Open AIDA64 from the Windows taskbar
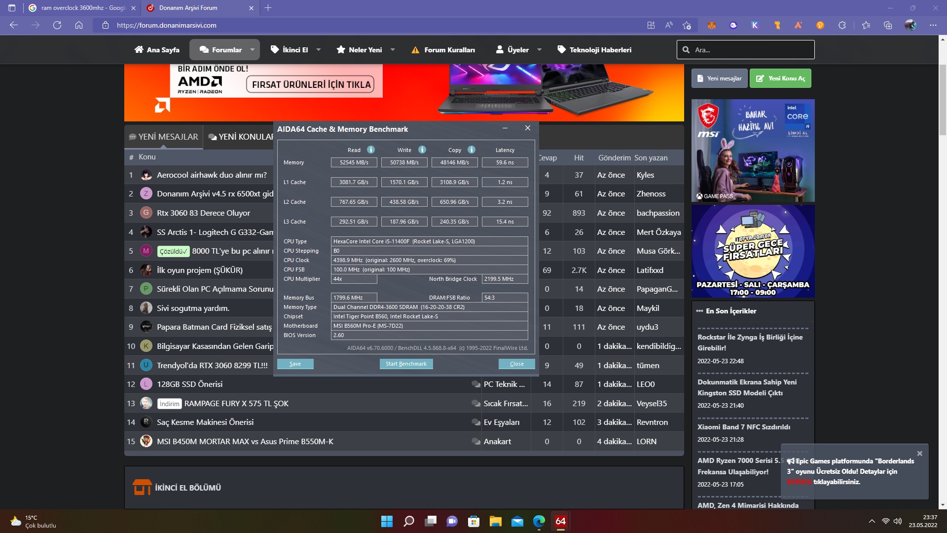 pyautogui.click(x=560, y=521)
